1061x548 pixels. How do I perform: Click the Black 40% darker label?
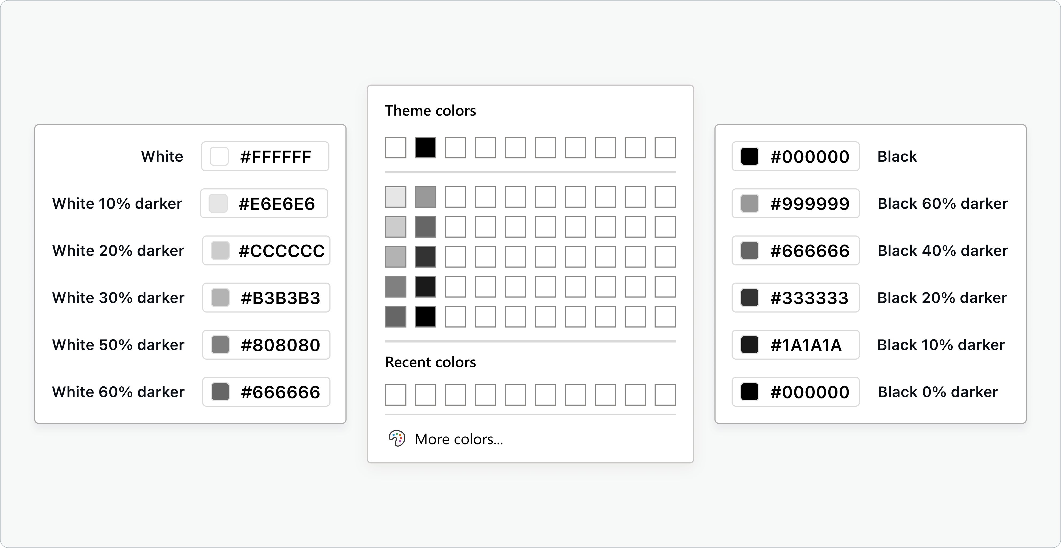tap(942, 250)
